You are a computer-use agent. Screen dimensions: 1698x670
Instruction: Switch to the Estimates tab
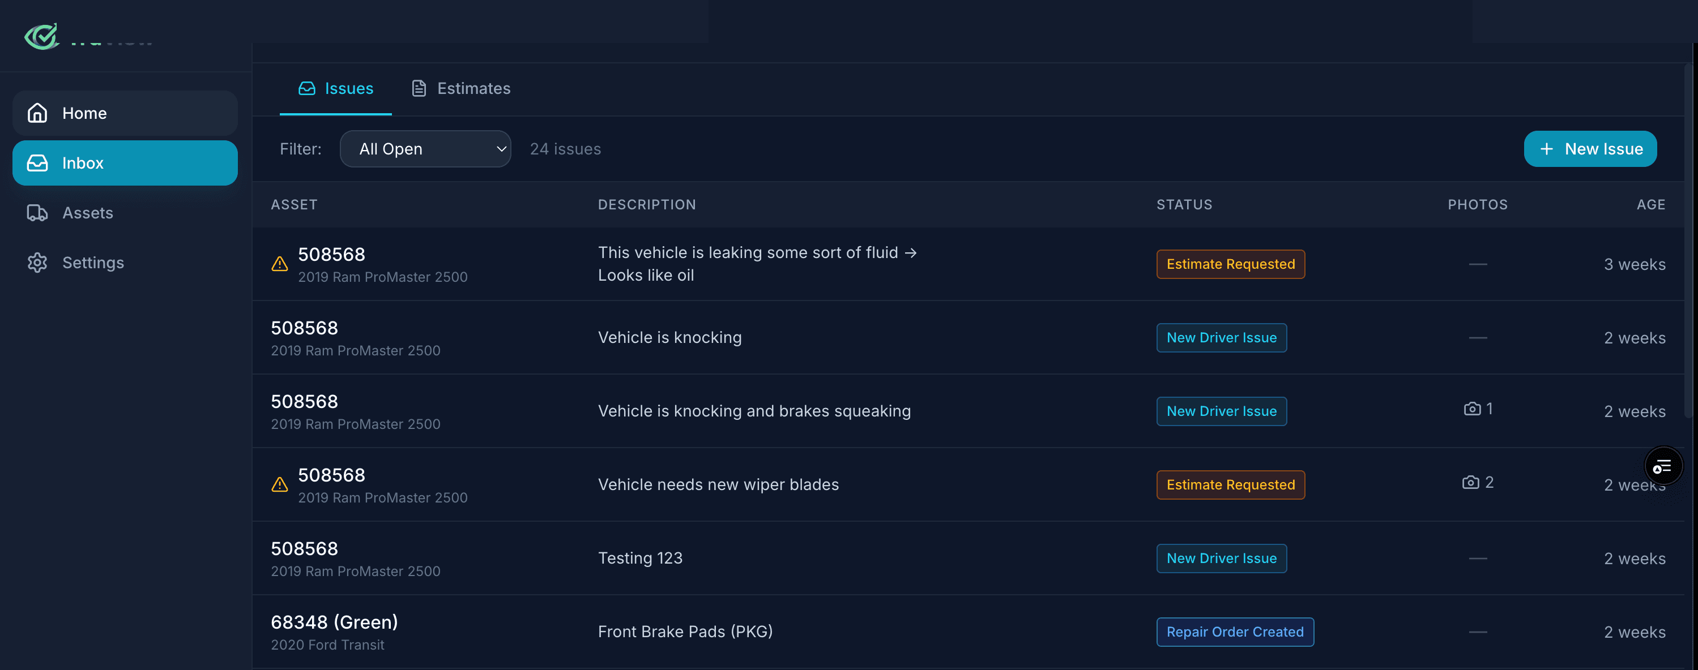(x=460, y=88)
